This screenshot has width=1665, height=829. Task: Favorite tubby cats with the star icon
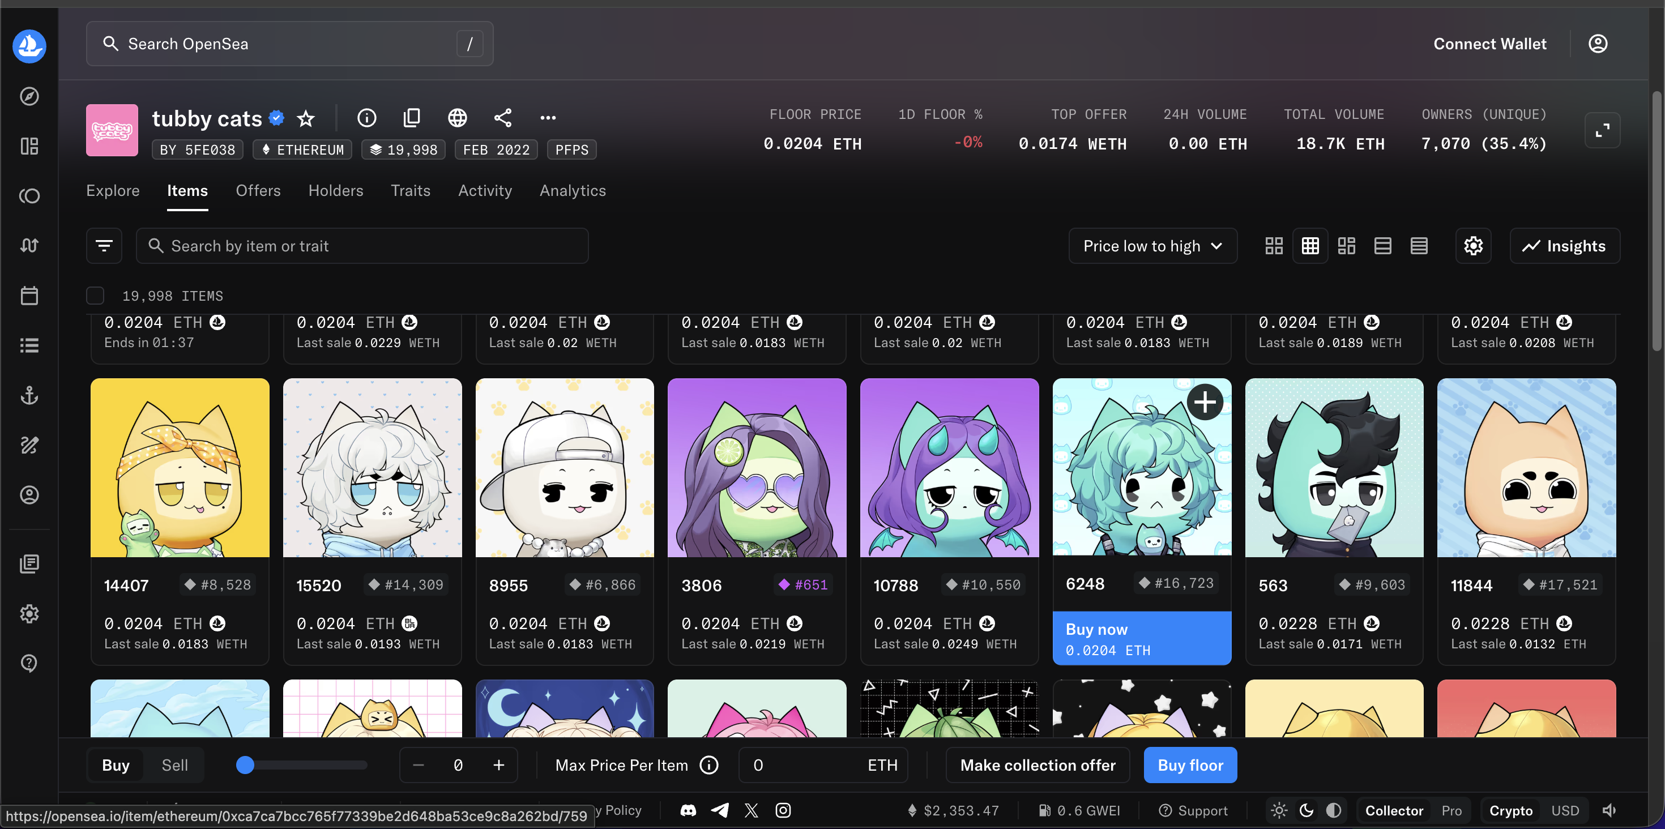click(x=306, y=118)
